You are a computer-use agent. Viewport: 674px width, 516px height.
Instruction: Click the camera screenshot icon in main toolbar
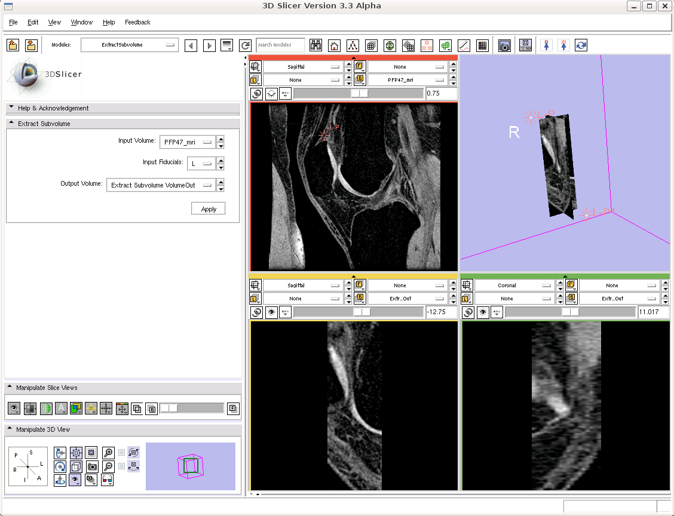[504, 45]
